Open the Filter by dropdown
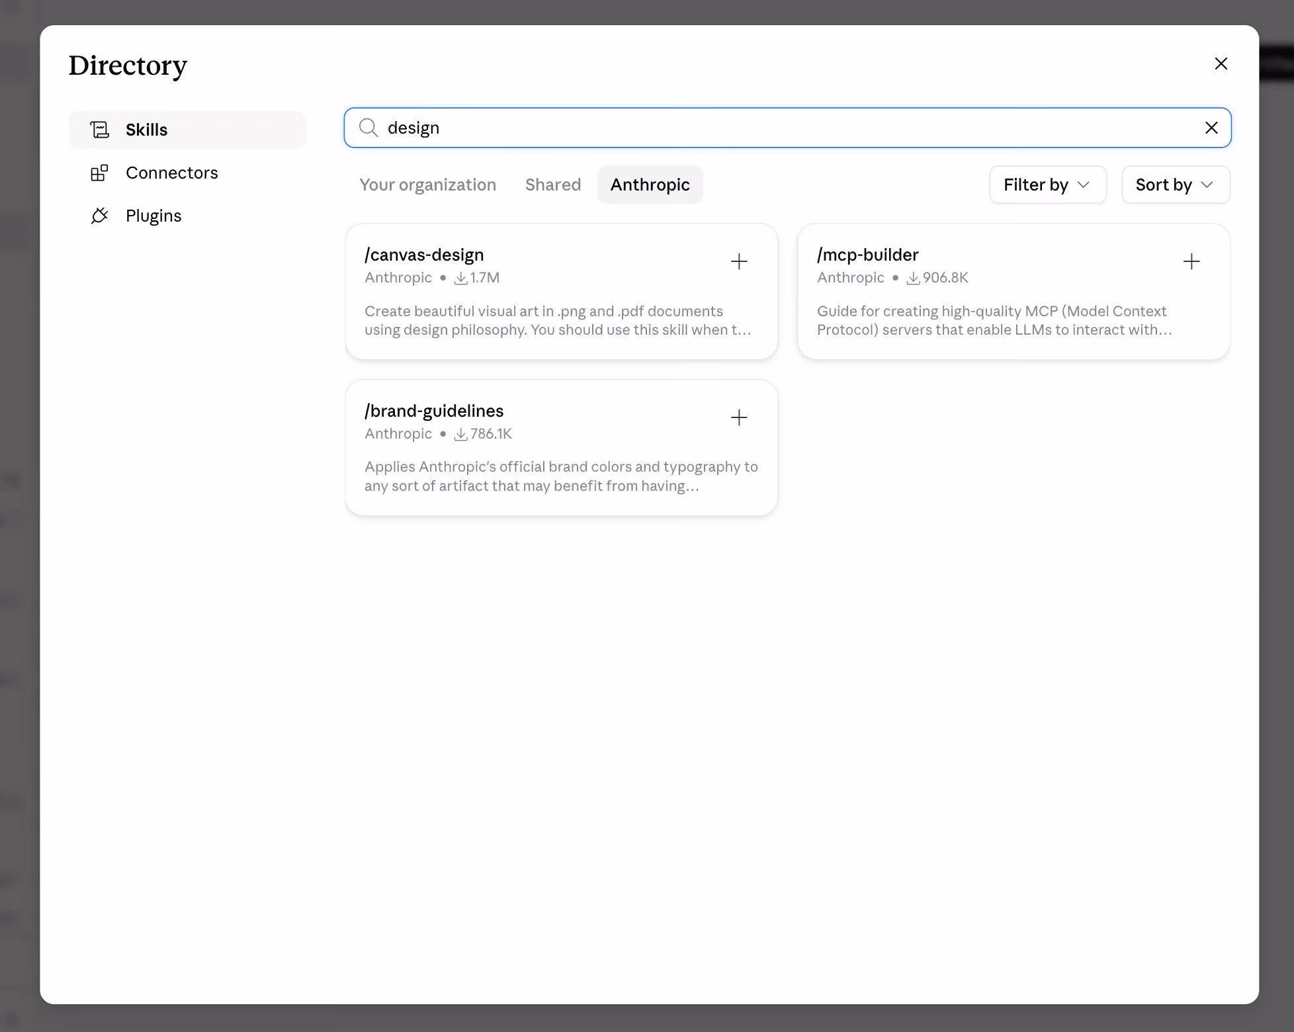Screen dimensions: 1294x1032 click(x=1047, y=185)
